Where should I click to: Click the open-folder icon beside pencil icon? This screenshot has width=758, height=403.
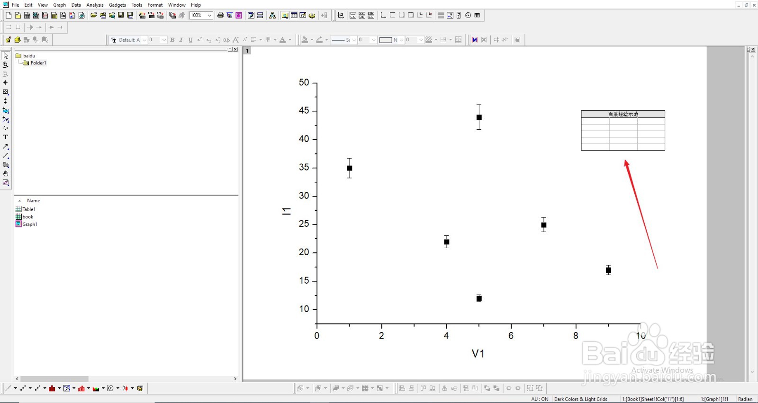click(x=18, y=40)
